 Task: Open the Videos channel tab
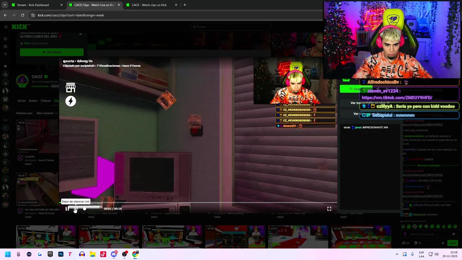[x=46, y=101]
